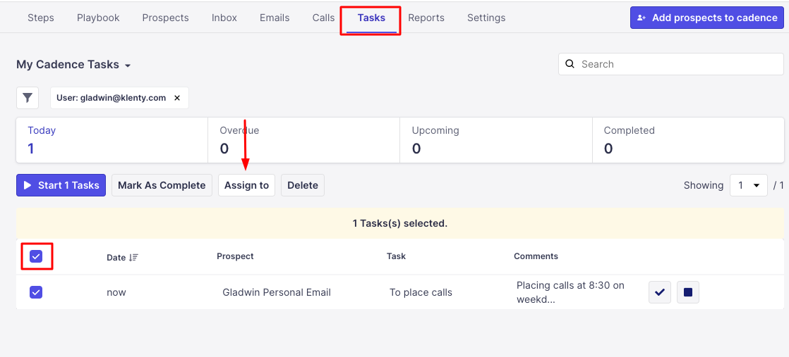Screen dimensions: 789x357
Task: Open the Playbook tab
Action: 98,18
